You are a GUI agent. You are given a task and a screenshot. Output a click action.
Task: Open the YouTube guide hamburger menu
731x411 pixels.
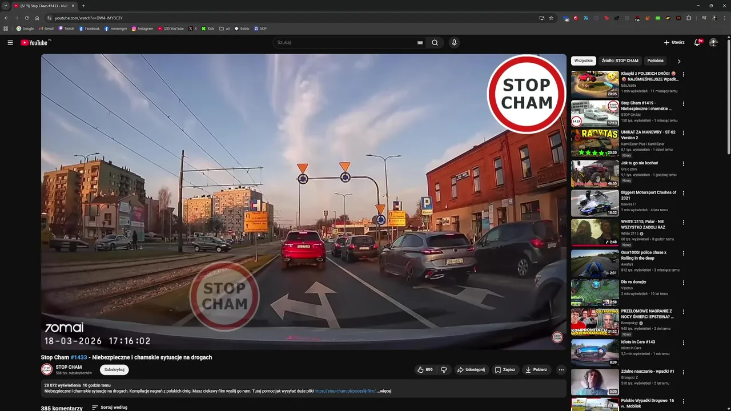(x=10, y=42)
